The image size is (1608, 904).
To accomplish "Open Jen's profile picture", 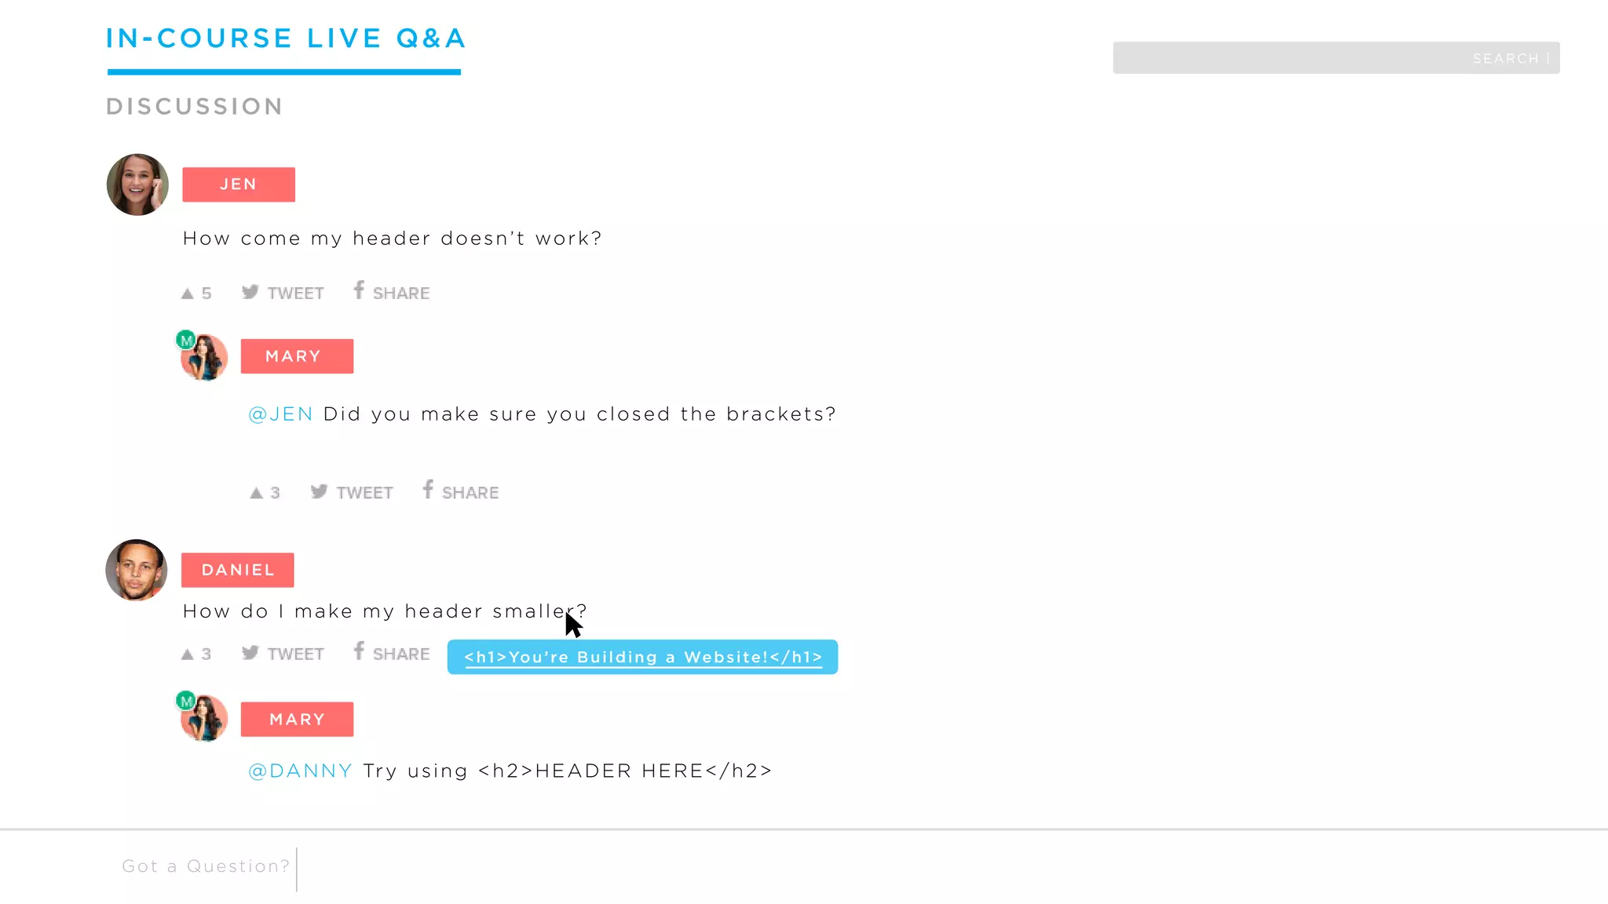I will click(137, 185).
